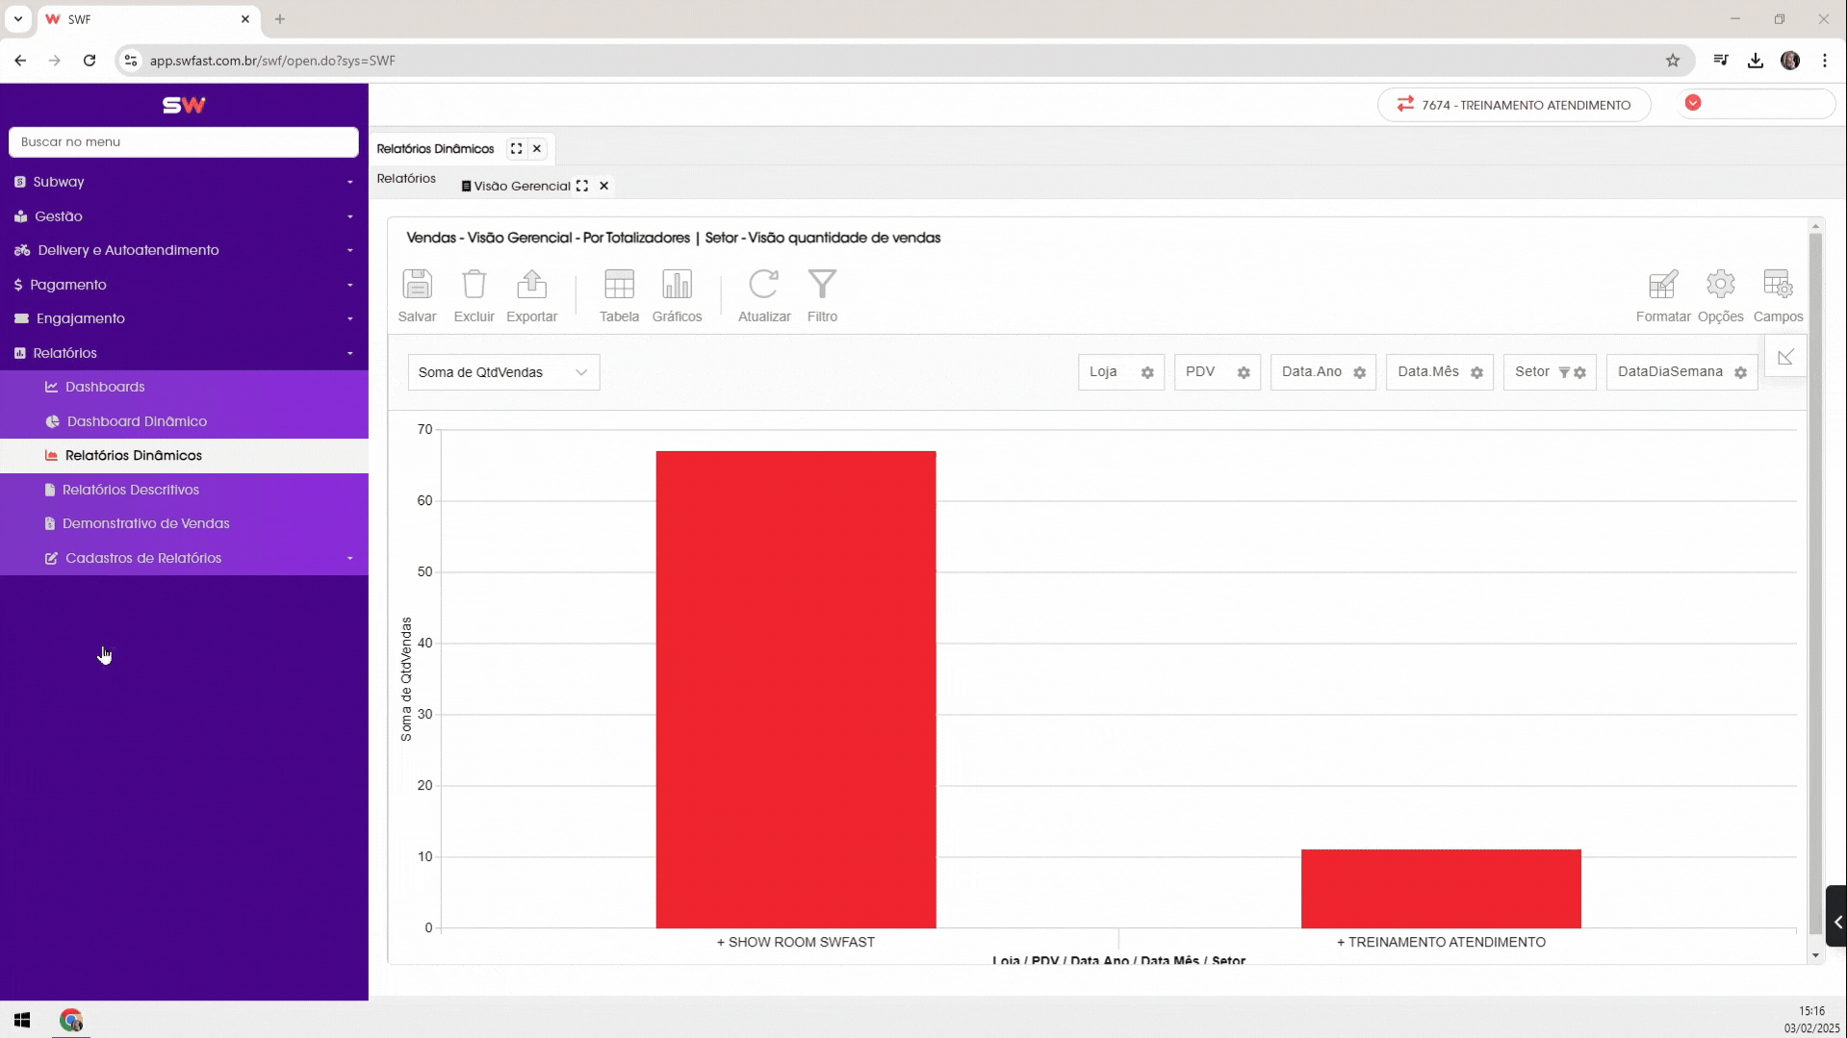The height and width of the screenshot is (1038, 1847).
Task: Click the SHOW ROOM SWFAST red bar
Action: [796, 690]
